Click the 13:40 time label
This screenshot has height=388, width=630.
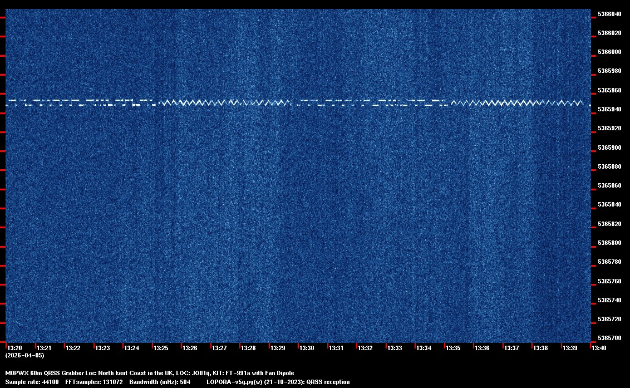(x=599, y=348)
